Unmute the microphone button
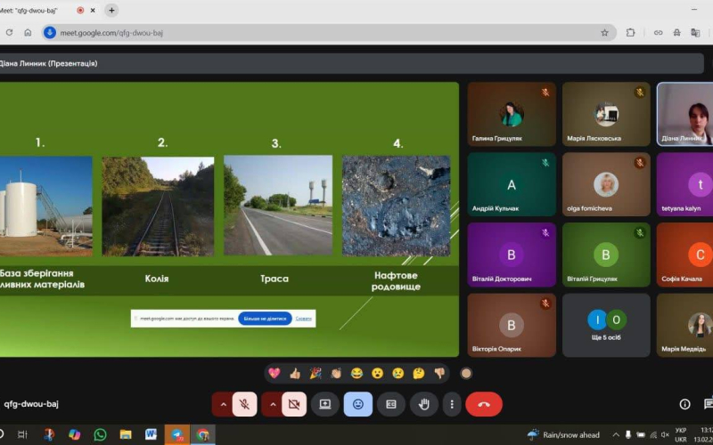 point(244,404)
